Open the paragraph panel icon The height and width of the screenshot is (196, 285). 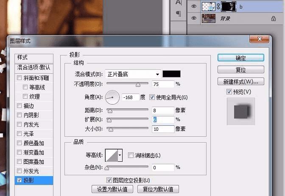[179, 14]
